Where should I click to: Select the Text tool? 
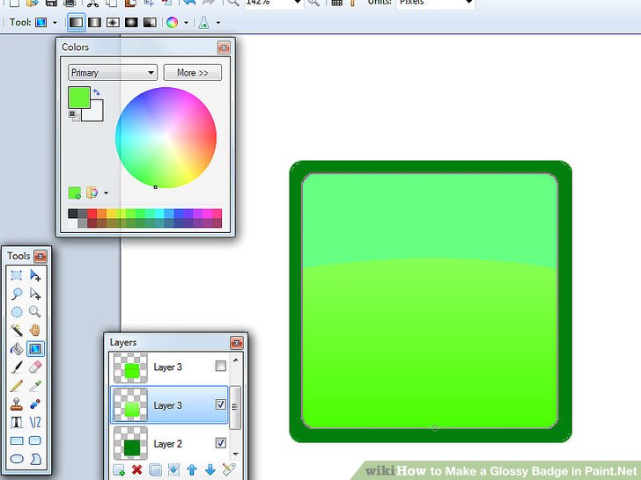tap(17, 422)
